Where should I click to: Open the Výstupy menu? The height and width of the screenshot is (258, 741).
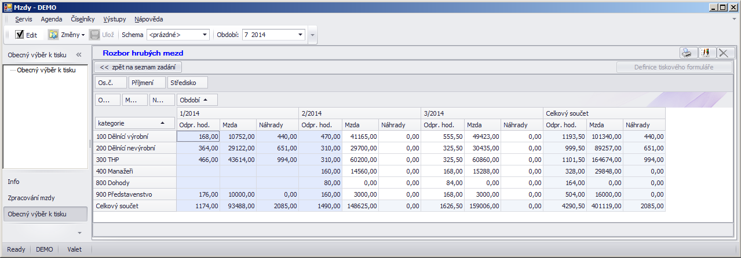[x=114, y=19]
